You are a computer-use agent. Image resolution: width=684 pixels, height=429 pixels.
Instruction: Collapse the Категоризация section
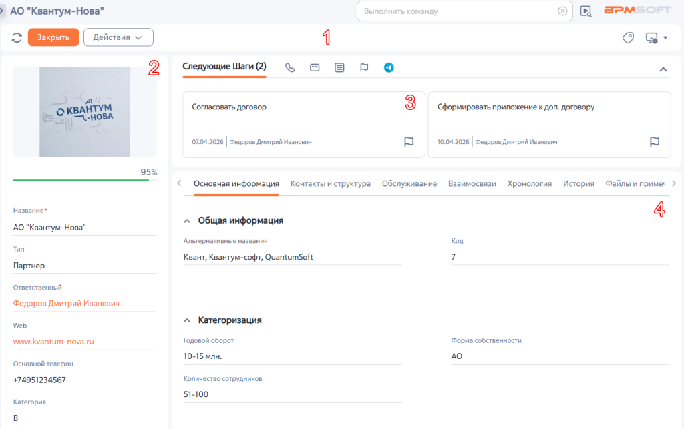(x=187, y=320)
